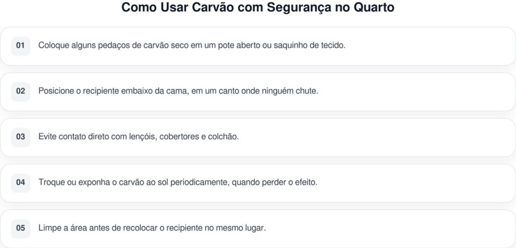The image size is (516, 248).
Task: Select the 05 number badge
Action: pos(21,228)
